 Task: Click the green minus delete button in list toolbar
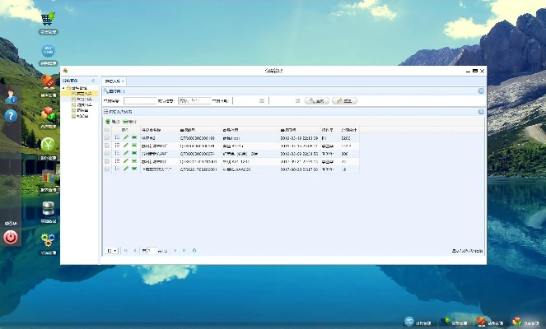tap(129, 122)
